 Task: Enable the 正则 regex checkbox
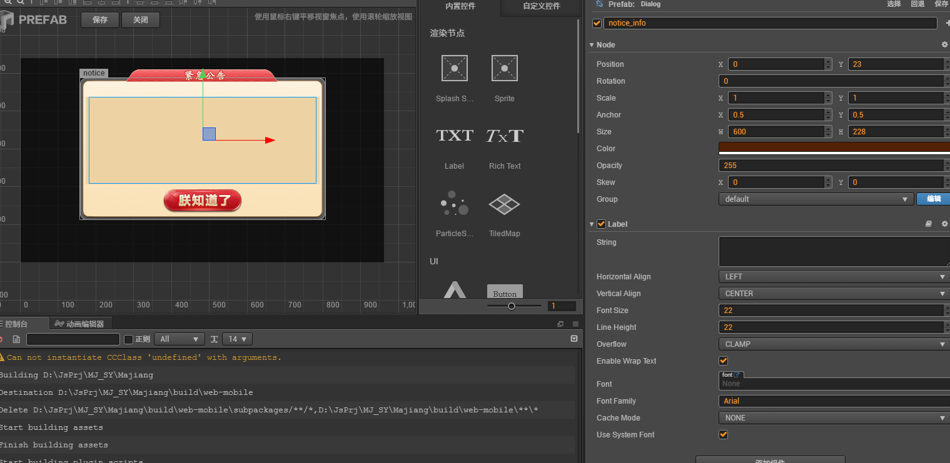129,339
